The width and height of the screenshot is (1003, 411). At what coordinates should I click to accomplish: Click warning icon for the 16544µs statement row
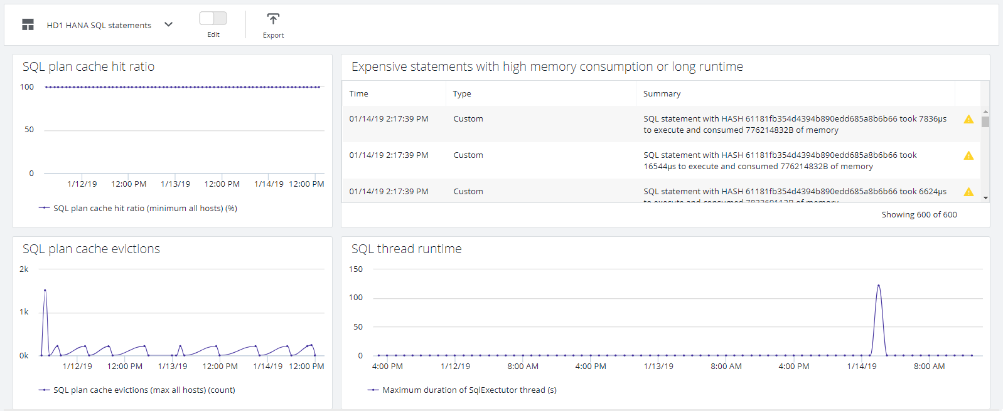(968, 155)
